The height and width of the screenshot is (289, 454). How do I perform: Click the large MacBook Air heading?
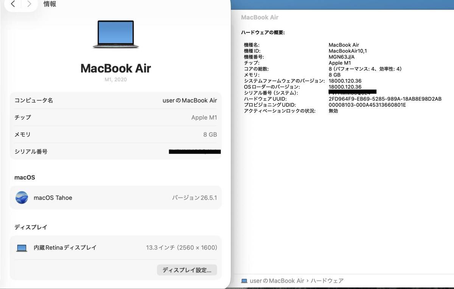point(116,68)
